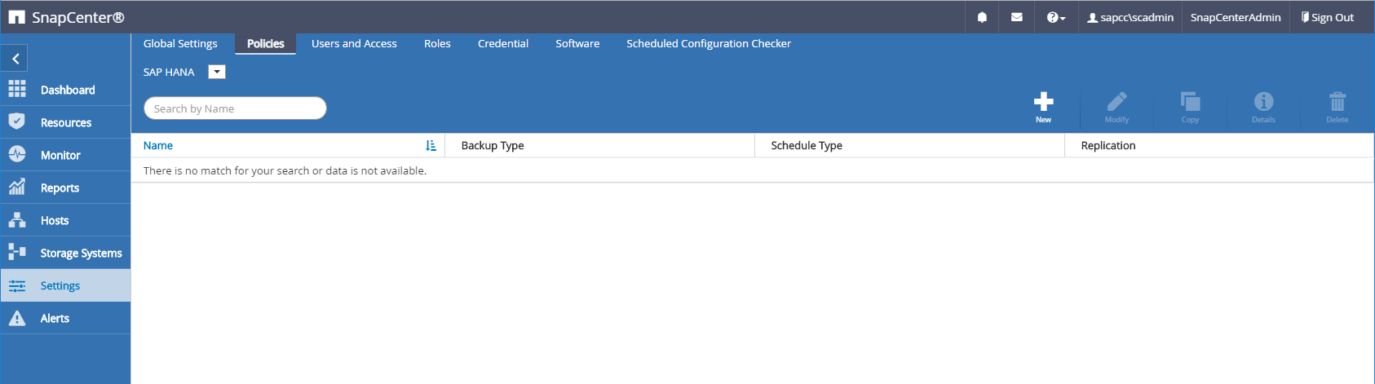Click the Sign Out link

click(x=1328, y=17)
